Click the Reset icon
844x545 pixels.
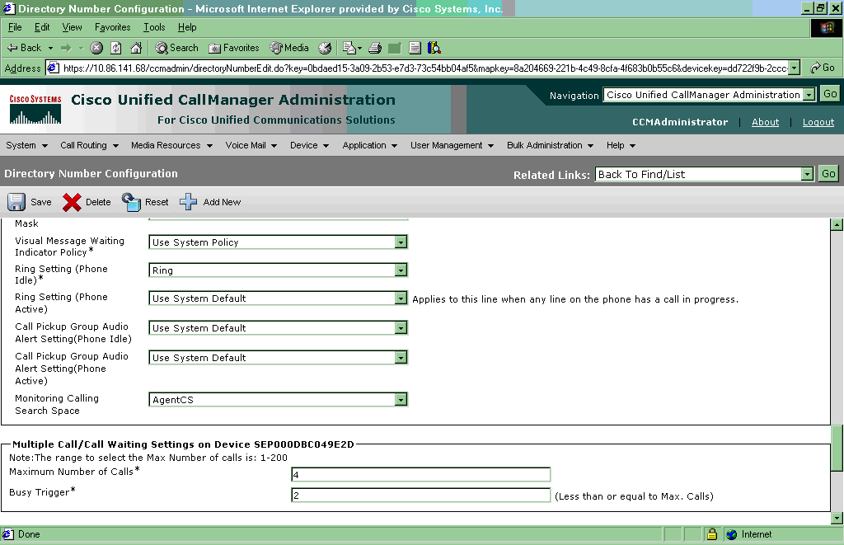coord(131,202)
